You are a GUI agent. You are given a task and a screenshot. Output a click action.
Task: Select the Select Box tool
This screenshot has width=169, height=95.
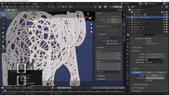[3, 15]
